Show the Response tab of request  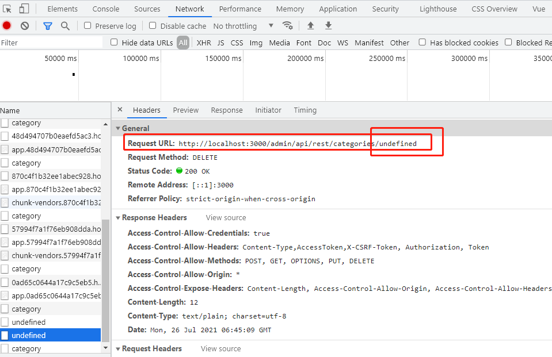227,110
